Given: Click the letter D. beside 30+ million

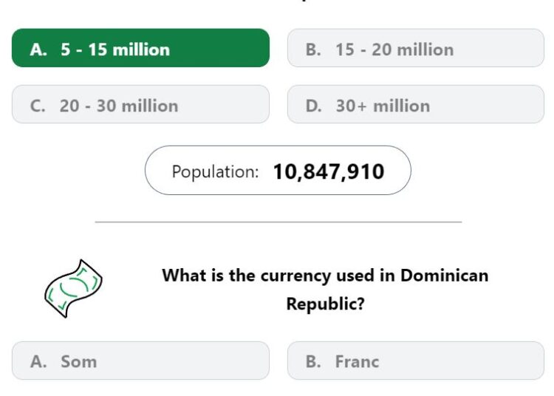Looking at the screenshot, I should click(314, 106).
